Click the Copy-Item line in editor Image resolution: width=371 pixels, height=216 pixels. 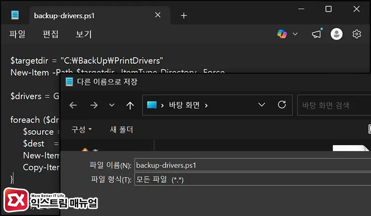coord(41,168)
